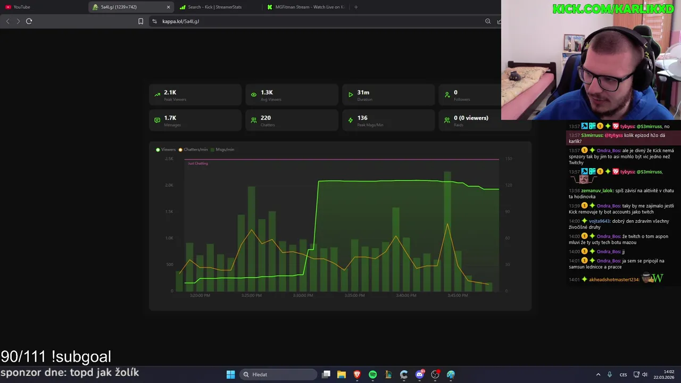Open the Windows Start menu
Screen dimensions: 681x383
[x=230, y=374]
